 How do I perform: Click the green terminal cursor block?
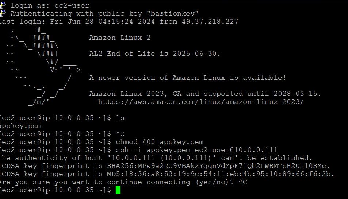(118, 190)
